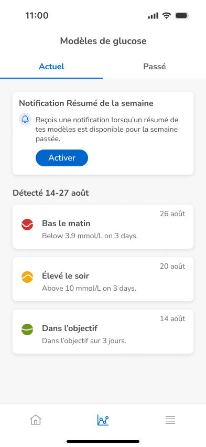The height and width of the screenshot is (447, 206).
Task: Tap the notification bell icon
Action: pyautogui.click(x=25, y=119)
